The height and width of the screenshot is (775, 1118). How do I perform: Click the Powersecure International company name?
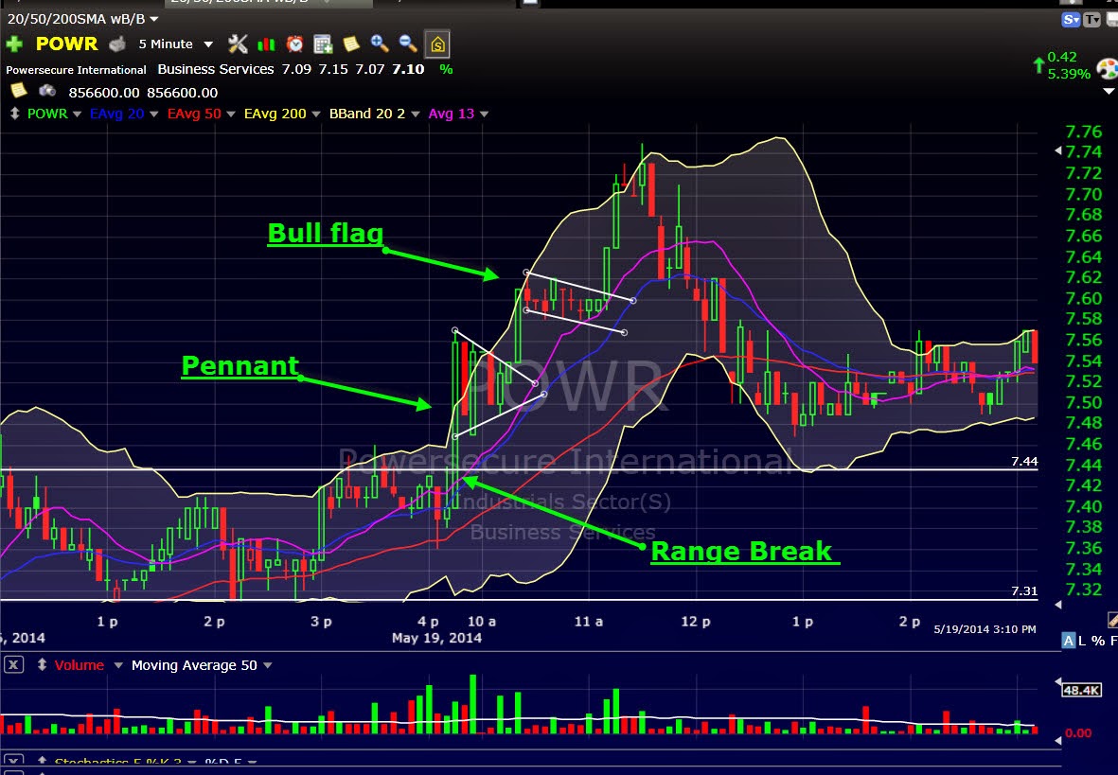76,70
